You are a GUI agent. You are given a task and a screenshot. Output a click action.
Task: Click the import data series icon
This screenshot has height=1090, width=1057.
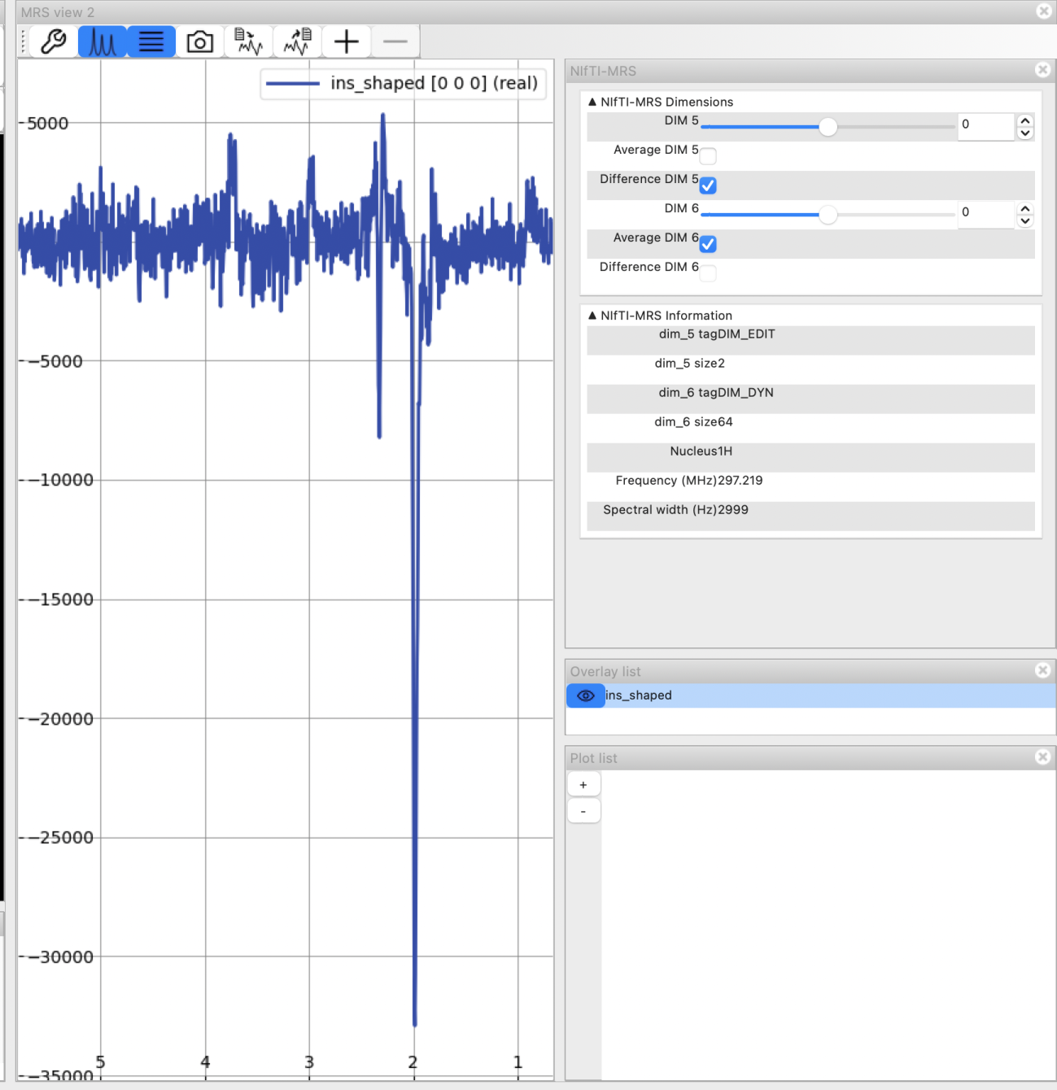pos(249,41)
